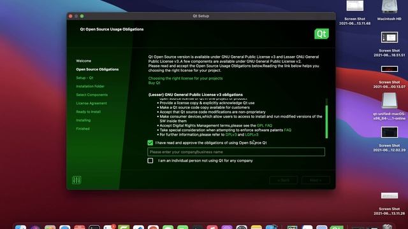Open the GPLv3 link
This screenshot has height=229, width=408.
pos(231,134)
